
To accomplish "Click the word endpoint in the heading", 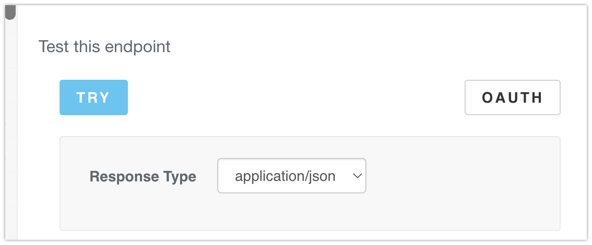I will (x=138, y=47).
